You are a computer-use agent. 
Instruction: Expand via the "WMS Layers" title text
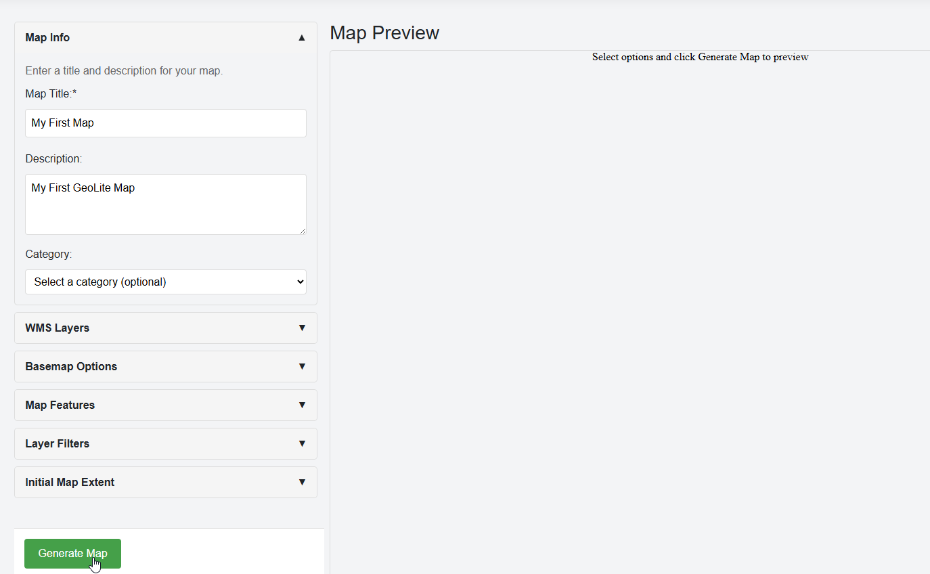[58, 328]
